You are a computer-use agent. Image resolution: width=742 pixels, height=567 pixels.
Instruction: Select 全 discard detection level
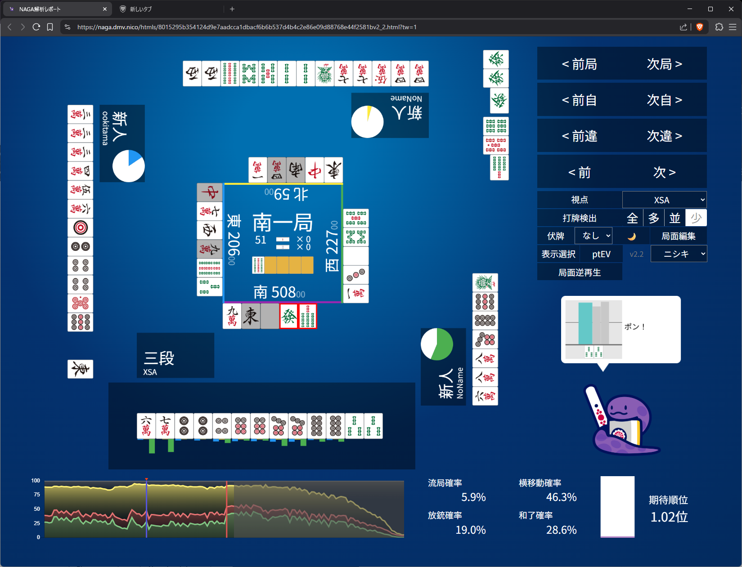(632, 218)
